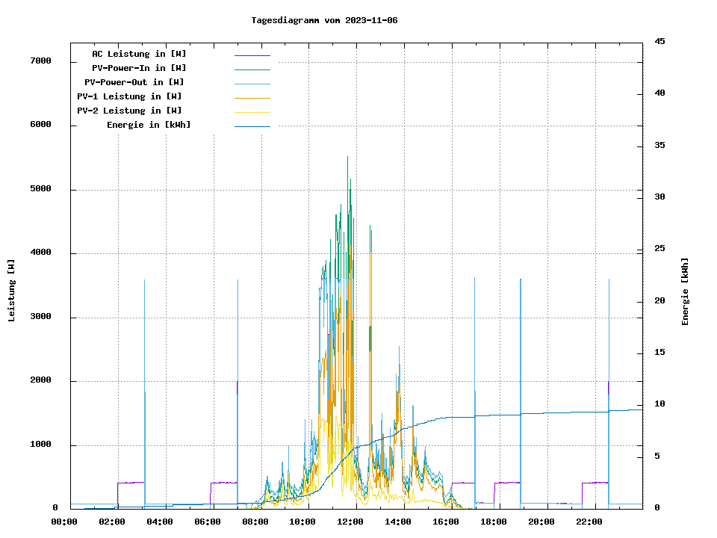Click the 7000 tick label on left axis
Screen dimensions: 717x538
40,61
